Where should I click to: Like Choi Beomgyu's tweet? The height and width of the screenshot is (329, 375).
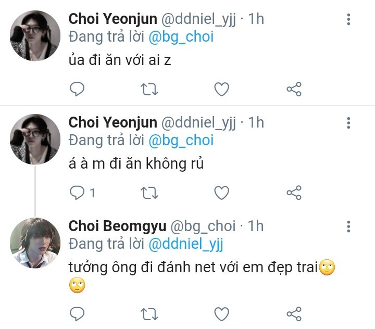click(222, 314)
